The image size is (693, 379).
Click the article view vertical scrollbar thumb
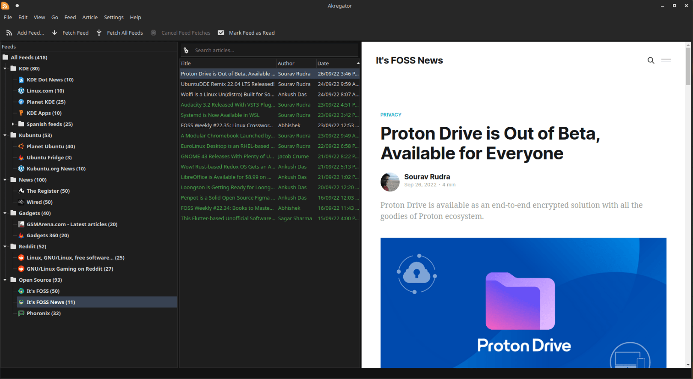click(688, 66)
